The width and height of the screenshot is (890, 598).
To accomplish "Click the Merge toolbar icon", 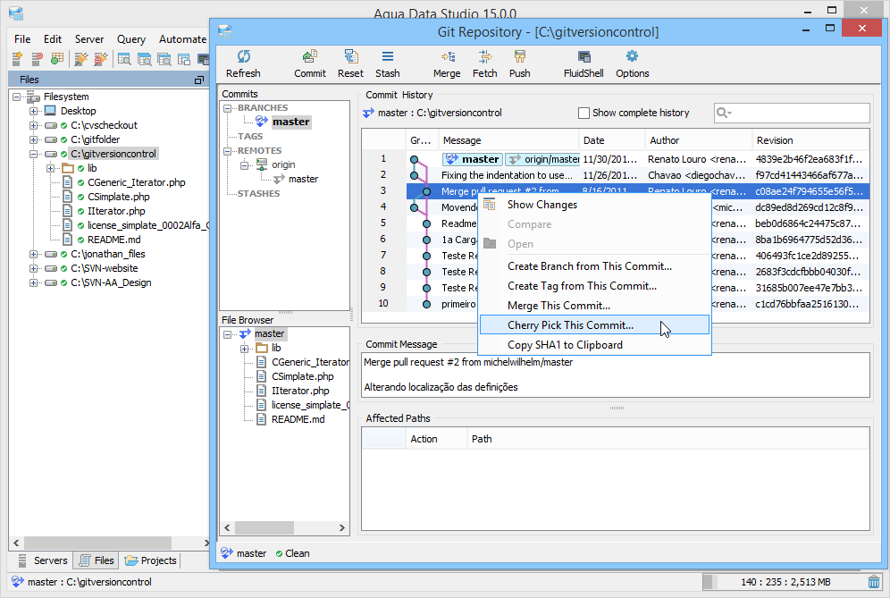I will [x=448, y=56].
